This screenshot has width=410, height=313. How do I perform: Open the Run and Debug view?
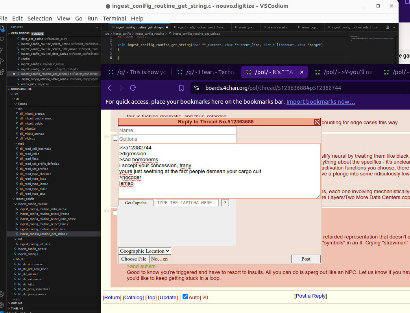(x=2, y=61)
